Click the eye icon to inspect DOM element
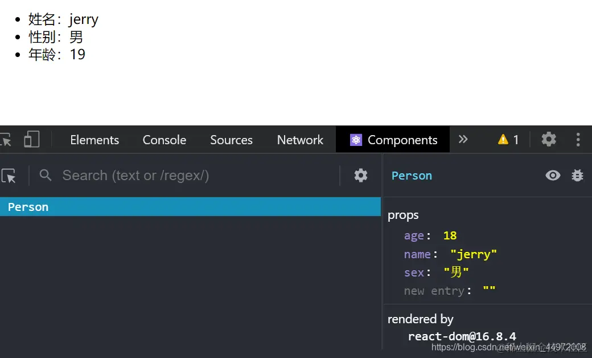This screenshot has width=592, height=358. [x=553, y=176]
